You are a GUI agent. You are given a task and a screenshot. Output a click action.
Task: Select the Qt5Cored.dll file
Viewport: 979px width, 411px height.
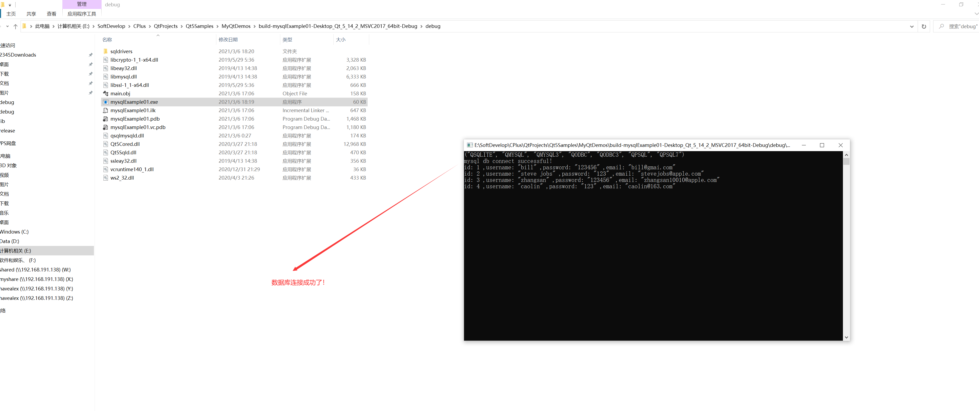click(125, 144)
